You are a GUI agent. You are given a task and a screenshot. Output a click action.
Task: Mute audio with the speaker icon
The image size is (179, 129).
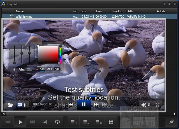tap(143, 105)
